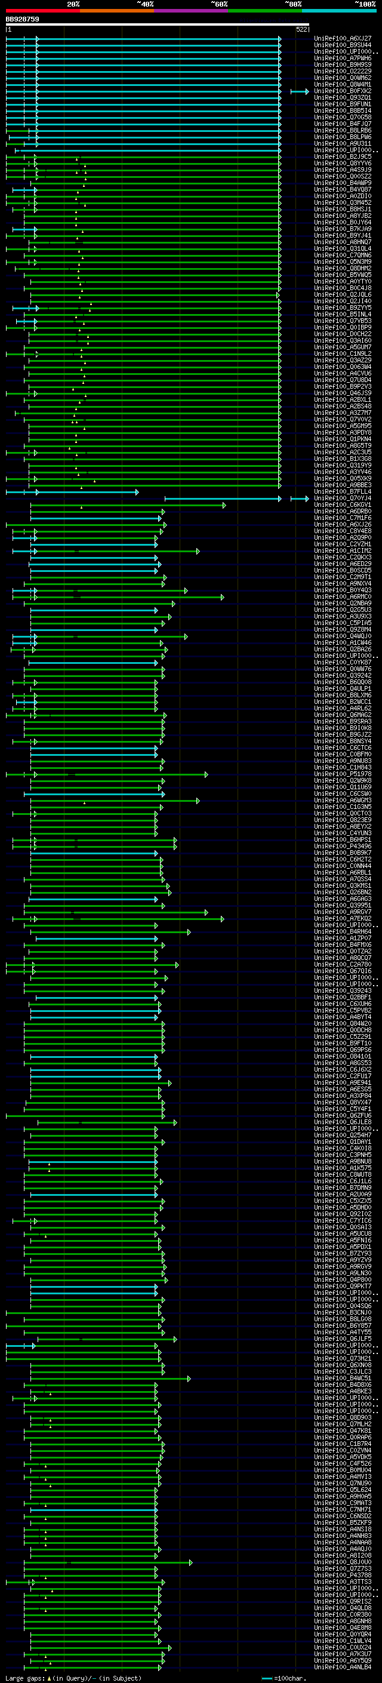
Task: Click the UniRef100_Q4WQJ0 label
Action: (343, 636)
